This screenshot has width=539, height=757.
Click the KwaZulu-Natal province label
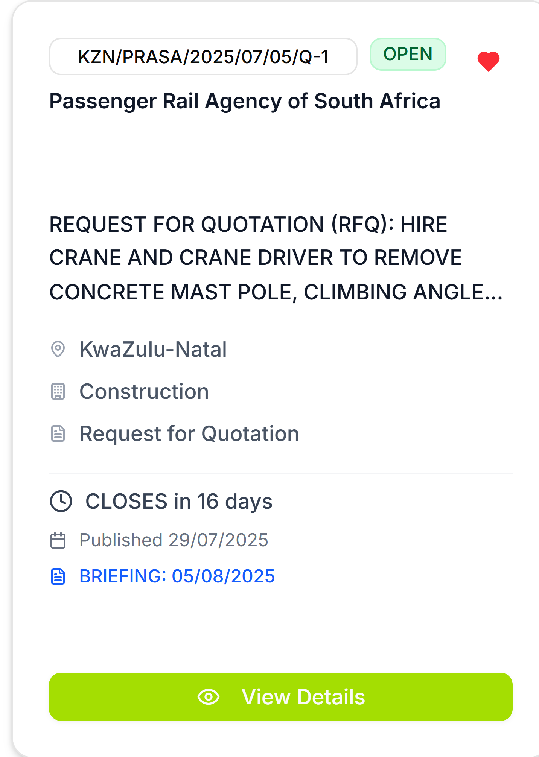tap(153, 349)
